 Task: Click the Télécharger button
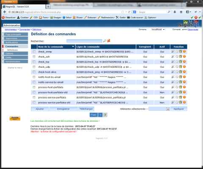coord(86,109)
